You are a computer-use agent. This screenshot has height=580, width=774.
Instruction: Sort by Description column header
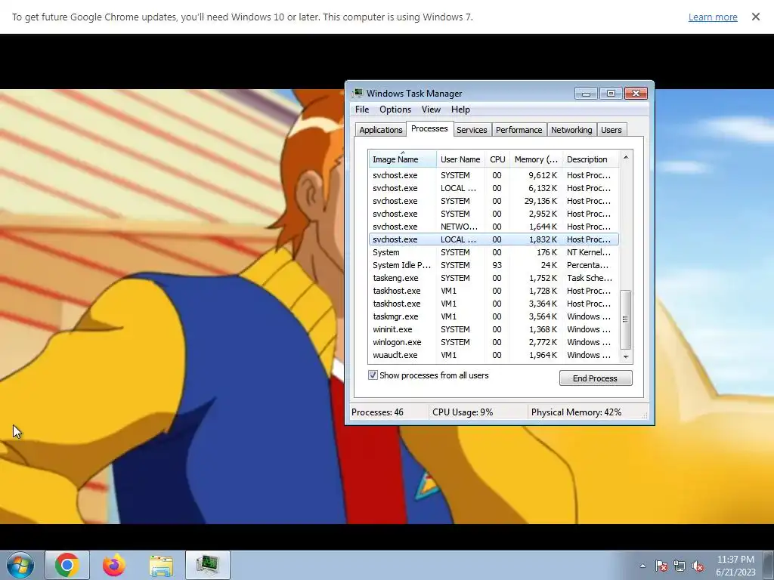(590, 159)
